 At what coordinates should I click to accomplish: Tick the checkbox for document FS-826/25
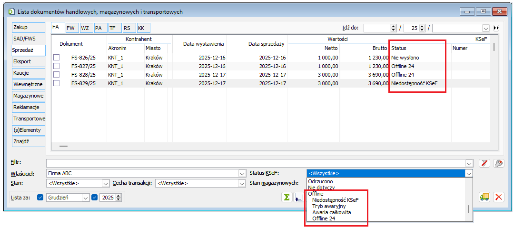[x=57, y=58]
